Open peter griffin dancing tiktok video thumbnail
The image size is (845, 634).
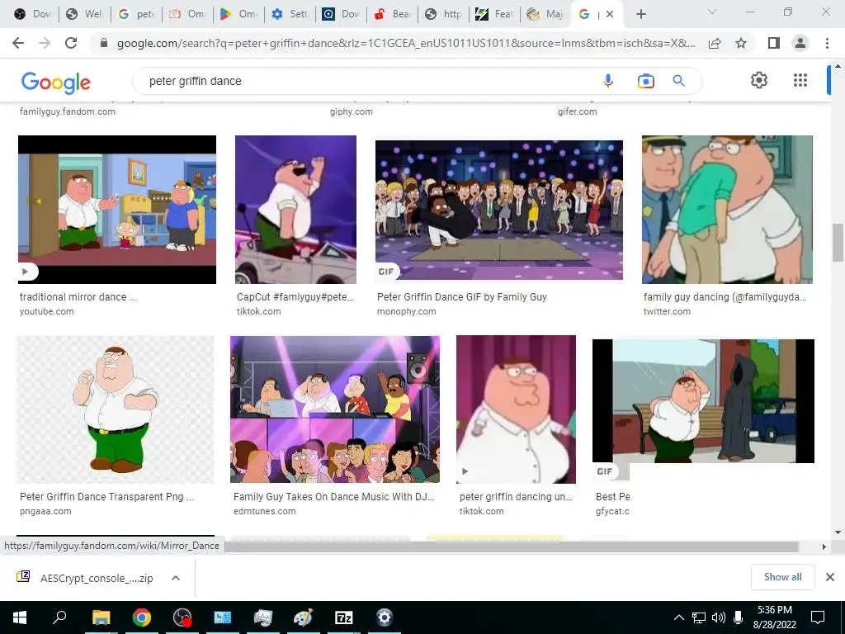pos(516,409)
